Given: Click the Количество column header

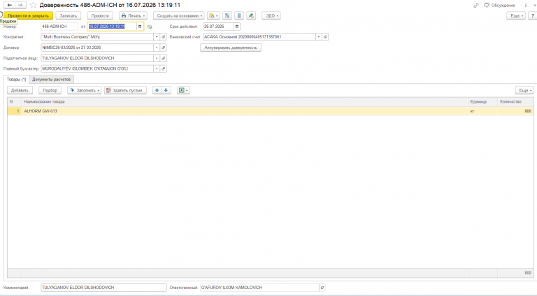Looking at the screenshot, I should (515, 102).
